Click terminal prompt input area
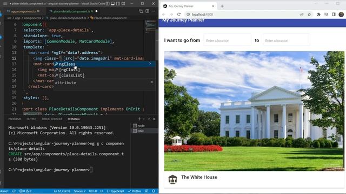 (x=91, y=170)
